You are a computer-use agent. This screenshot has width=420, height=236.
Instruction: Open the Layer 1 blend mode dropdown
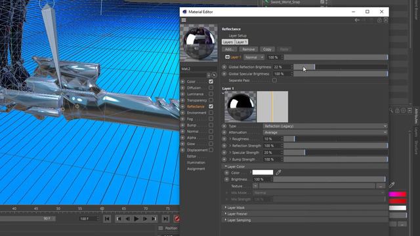tap(254, 57)
